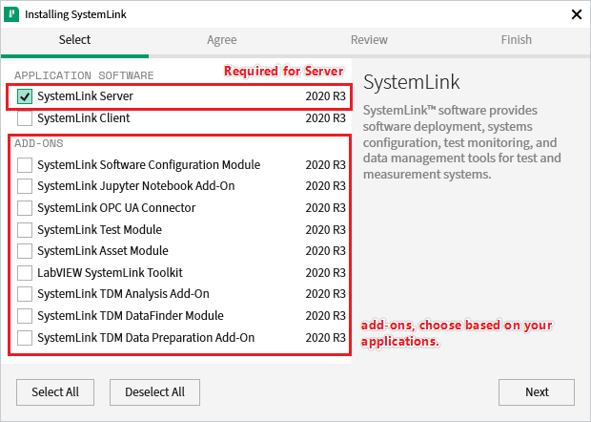Select the SystemLink Client row label
The width and height of the screenshot is (591, 422).
point(83,118)
